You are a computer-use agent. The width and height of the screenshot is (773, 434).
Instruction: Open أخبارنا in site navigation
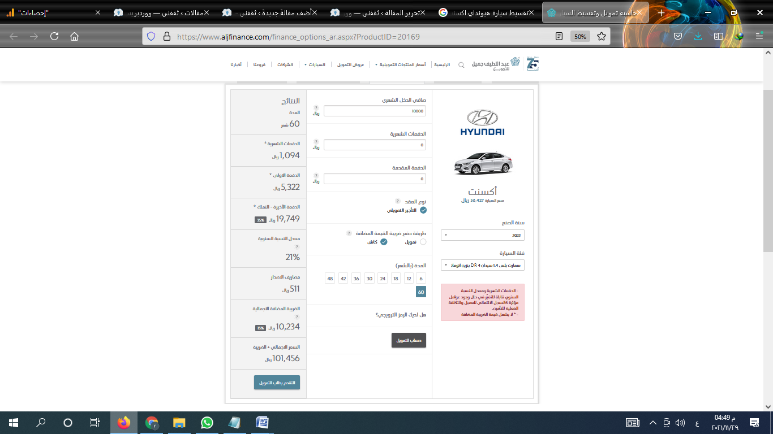(235, 64)
